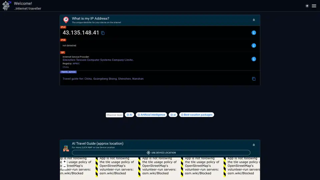
Task: Select the Best vacation packages chip
Action: [x=196, y=115]
